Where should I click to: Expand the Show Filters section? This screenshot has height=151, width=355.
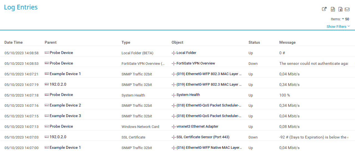(338, 27)
